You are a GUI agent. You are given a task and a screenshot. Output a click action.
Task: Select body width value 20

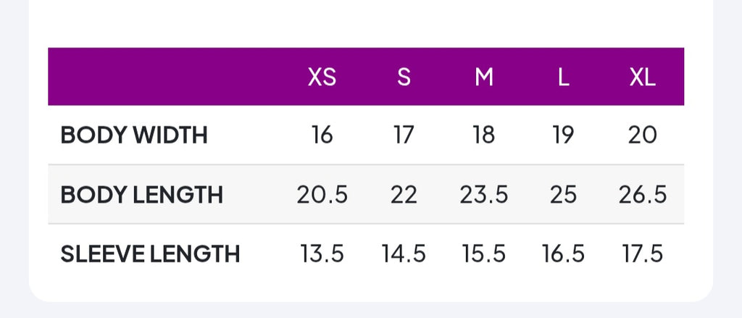click(643, 135)
